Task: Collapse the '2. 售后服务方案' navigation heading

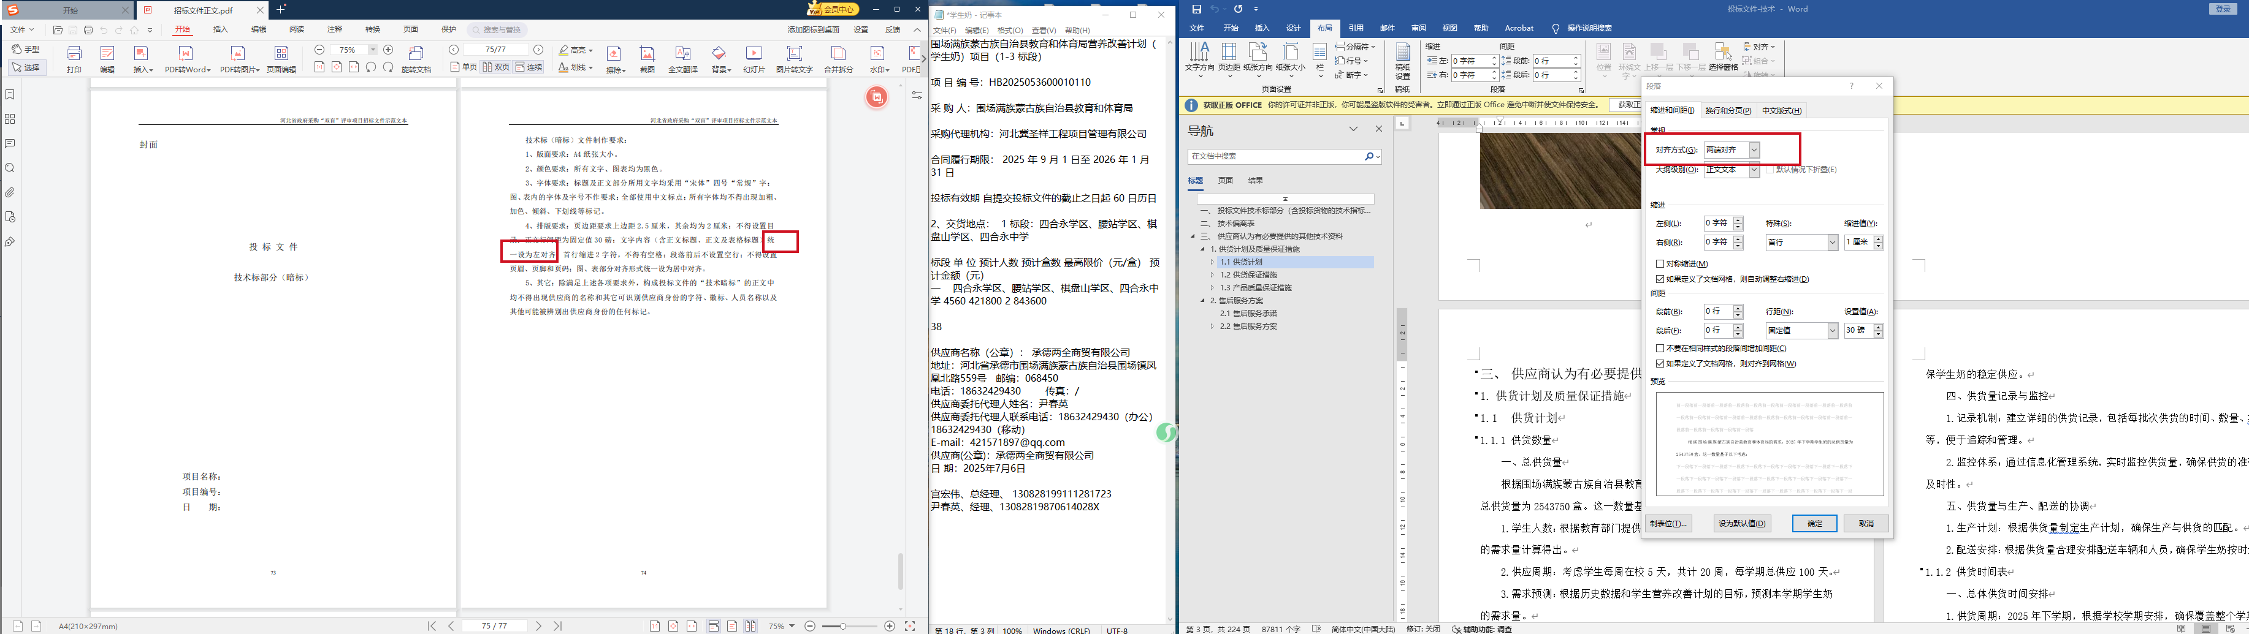Action: pos(1202,301)
